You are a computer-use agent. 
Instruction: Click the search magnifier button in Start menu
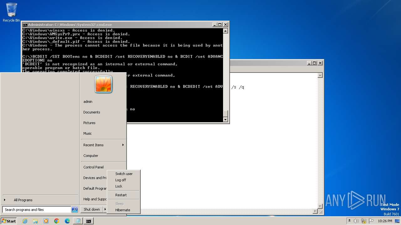pyautogui.click(x=75, y=210)
